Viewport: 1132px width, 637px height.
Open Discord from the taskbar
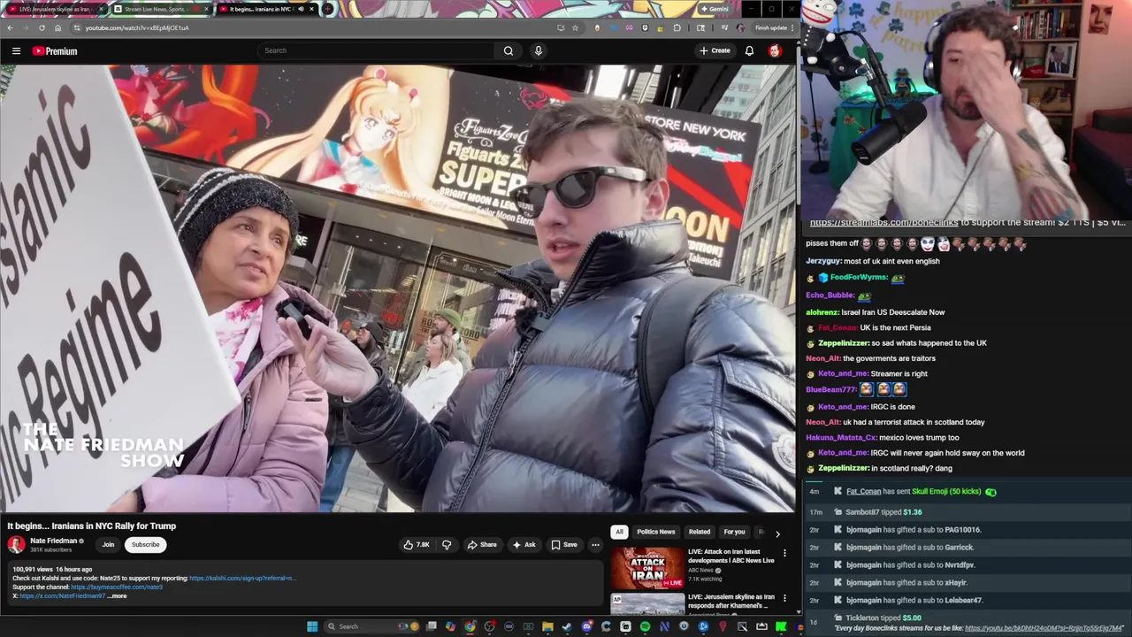click(x=586, y=626)
